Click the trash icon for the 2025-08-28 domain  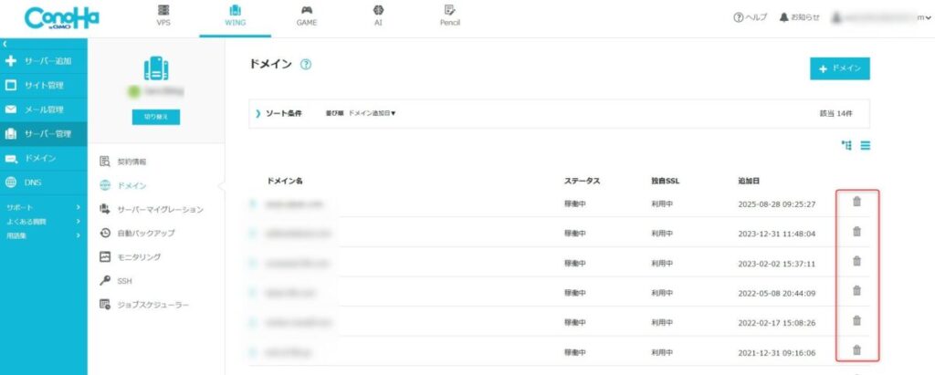(x=856, y=203)
